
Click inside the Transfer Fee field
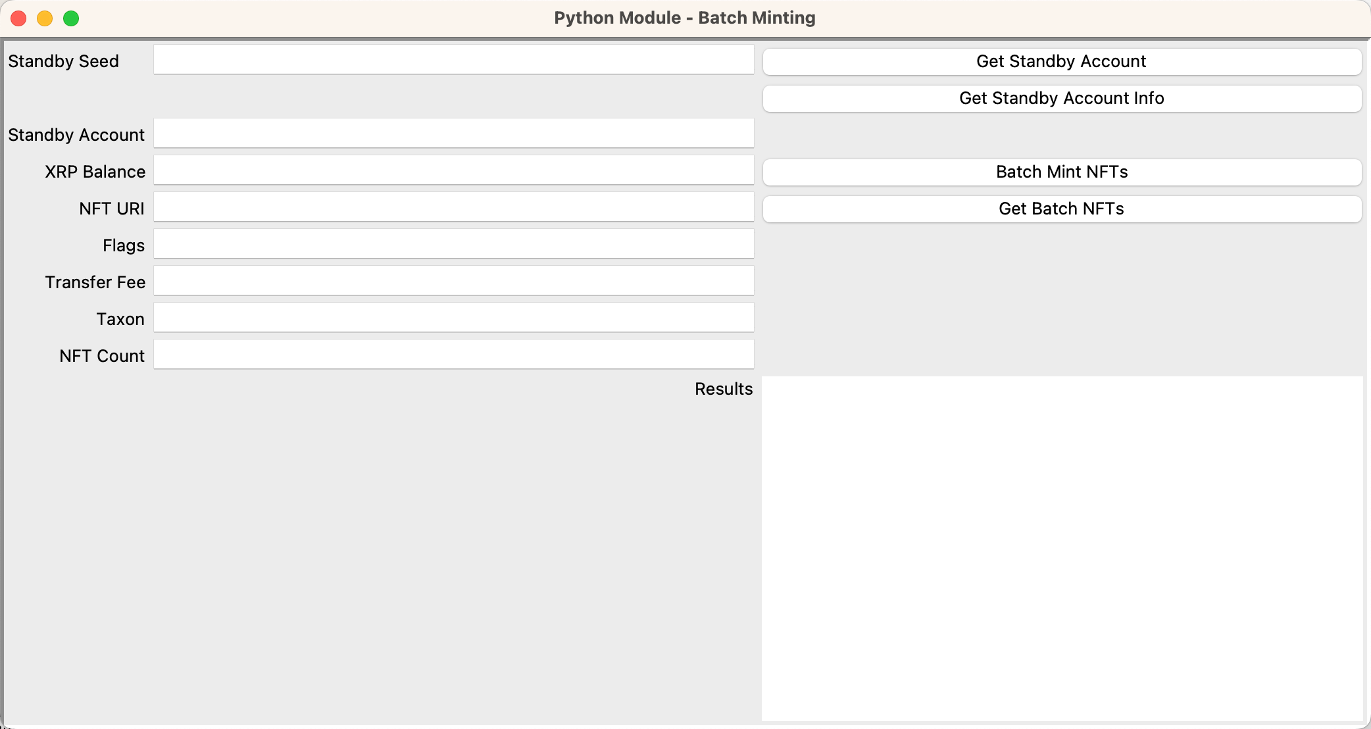tap(453, 281)
